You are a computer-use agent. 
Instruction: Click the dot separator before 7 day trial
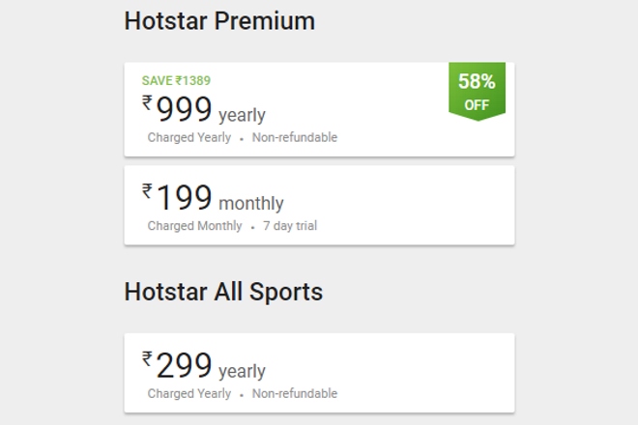252,227
